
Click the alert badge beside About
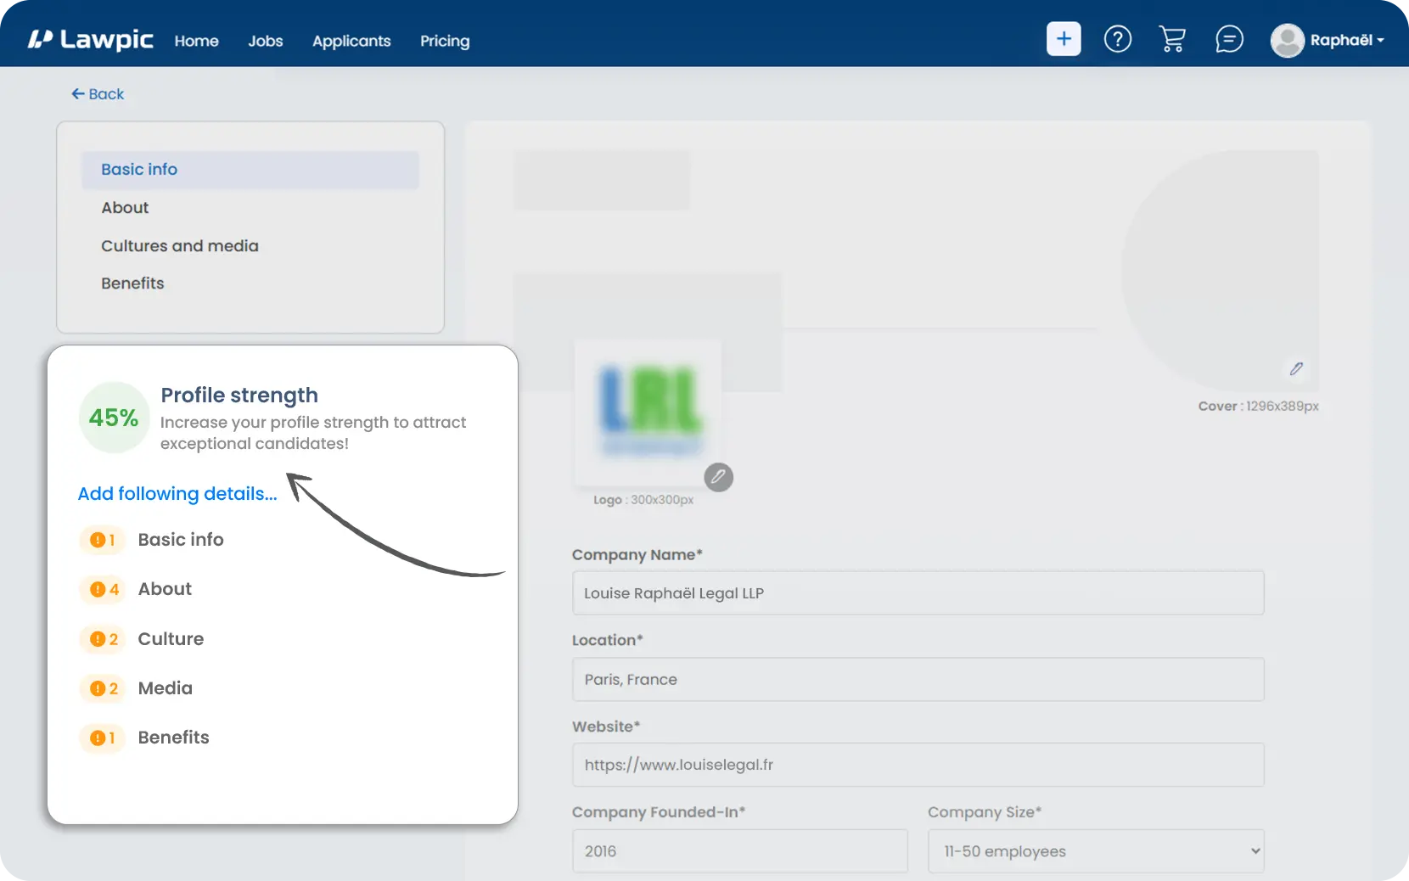click(102, 589)
